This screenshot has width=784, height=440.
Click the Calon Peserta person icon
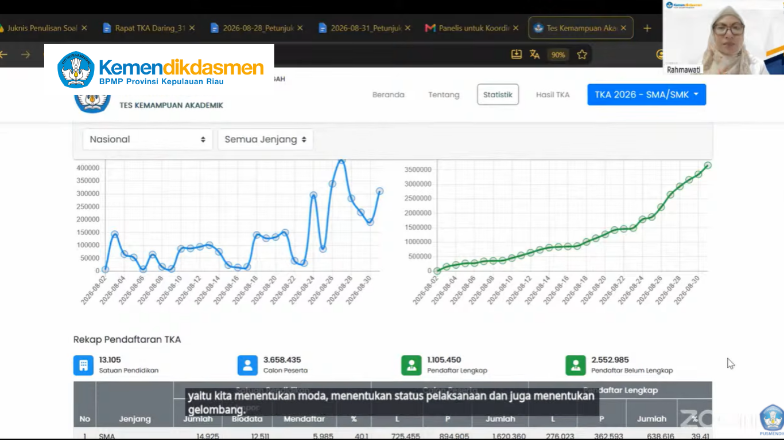coord(247,365)
